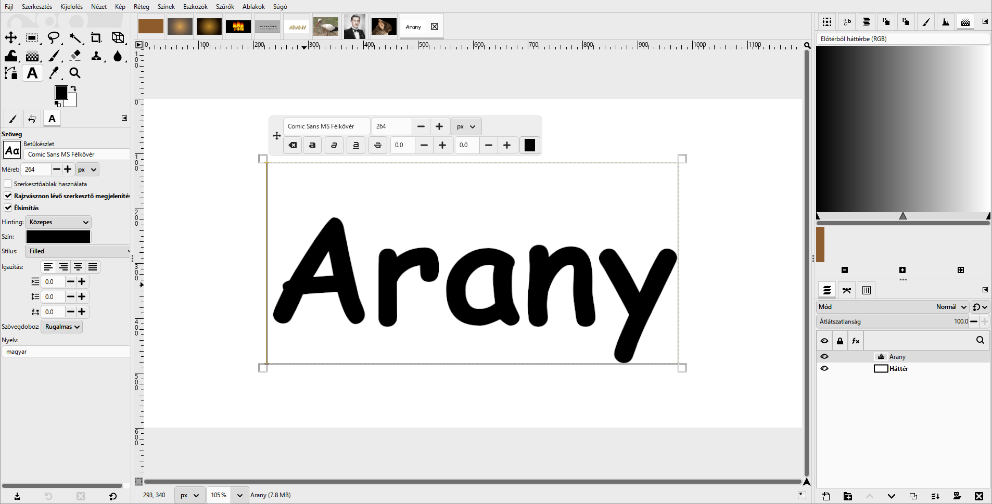Viewport: 992px width, 504px height.
Task: Hide the Háttér layer
Action: point(824,368)
